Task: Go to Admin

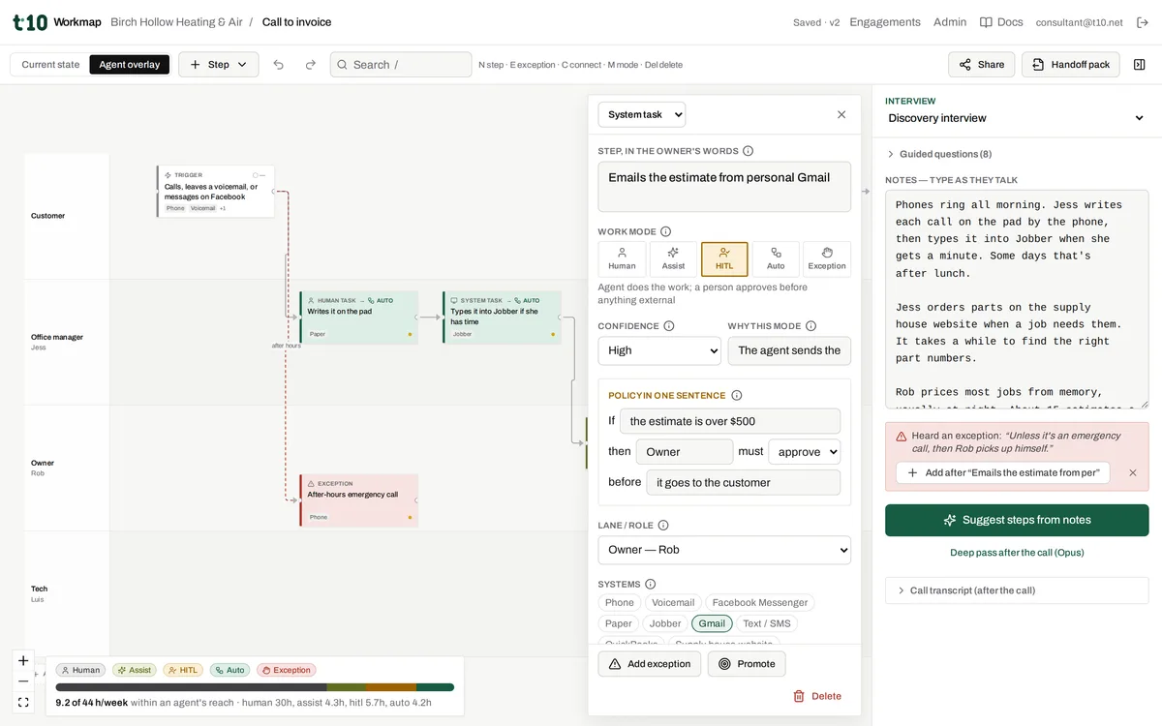Action: (950, 22)
